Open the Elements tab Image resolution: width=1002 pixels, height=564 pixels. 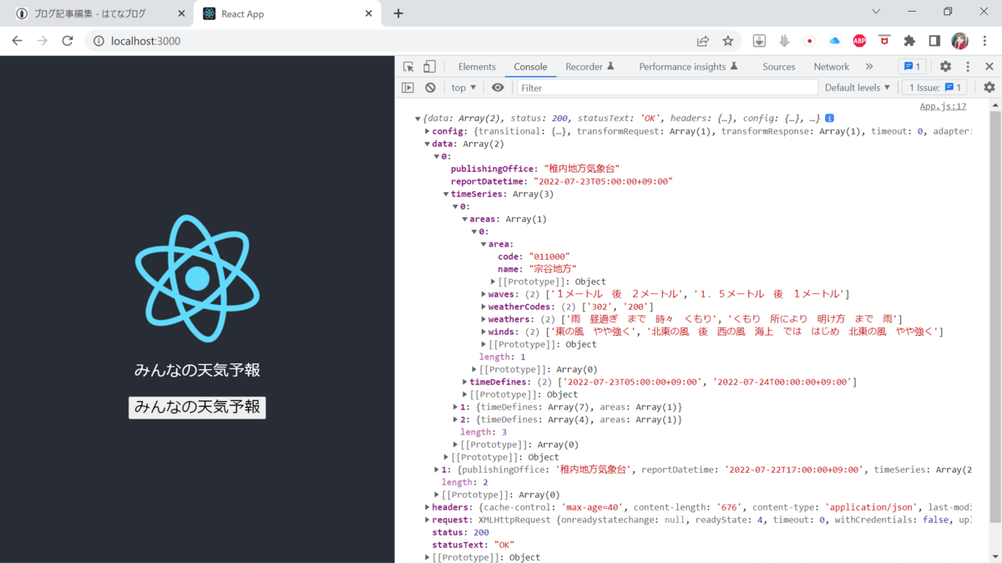coord(477,67)
